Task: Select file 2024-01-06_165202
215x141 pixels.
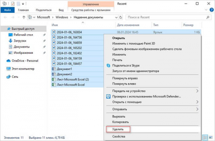Action: click(x=69, y=48)
